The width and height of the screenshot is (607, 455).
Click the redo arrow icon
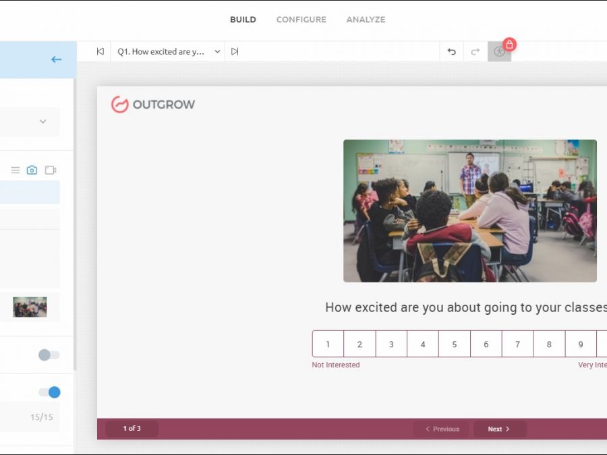(475, 51)
